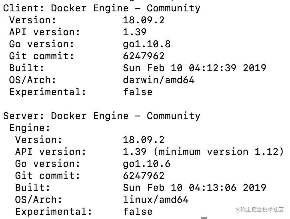Viewport: 290px width, 219px height.
Task: Click the Client Built time 04:12:39
Action: coord(212,68)
